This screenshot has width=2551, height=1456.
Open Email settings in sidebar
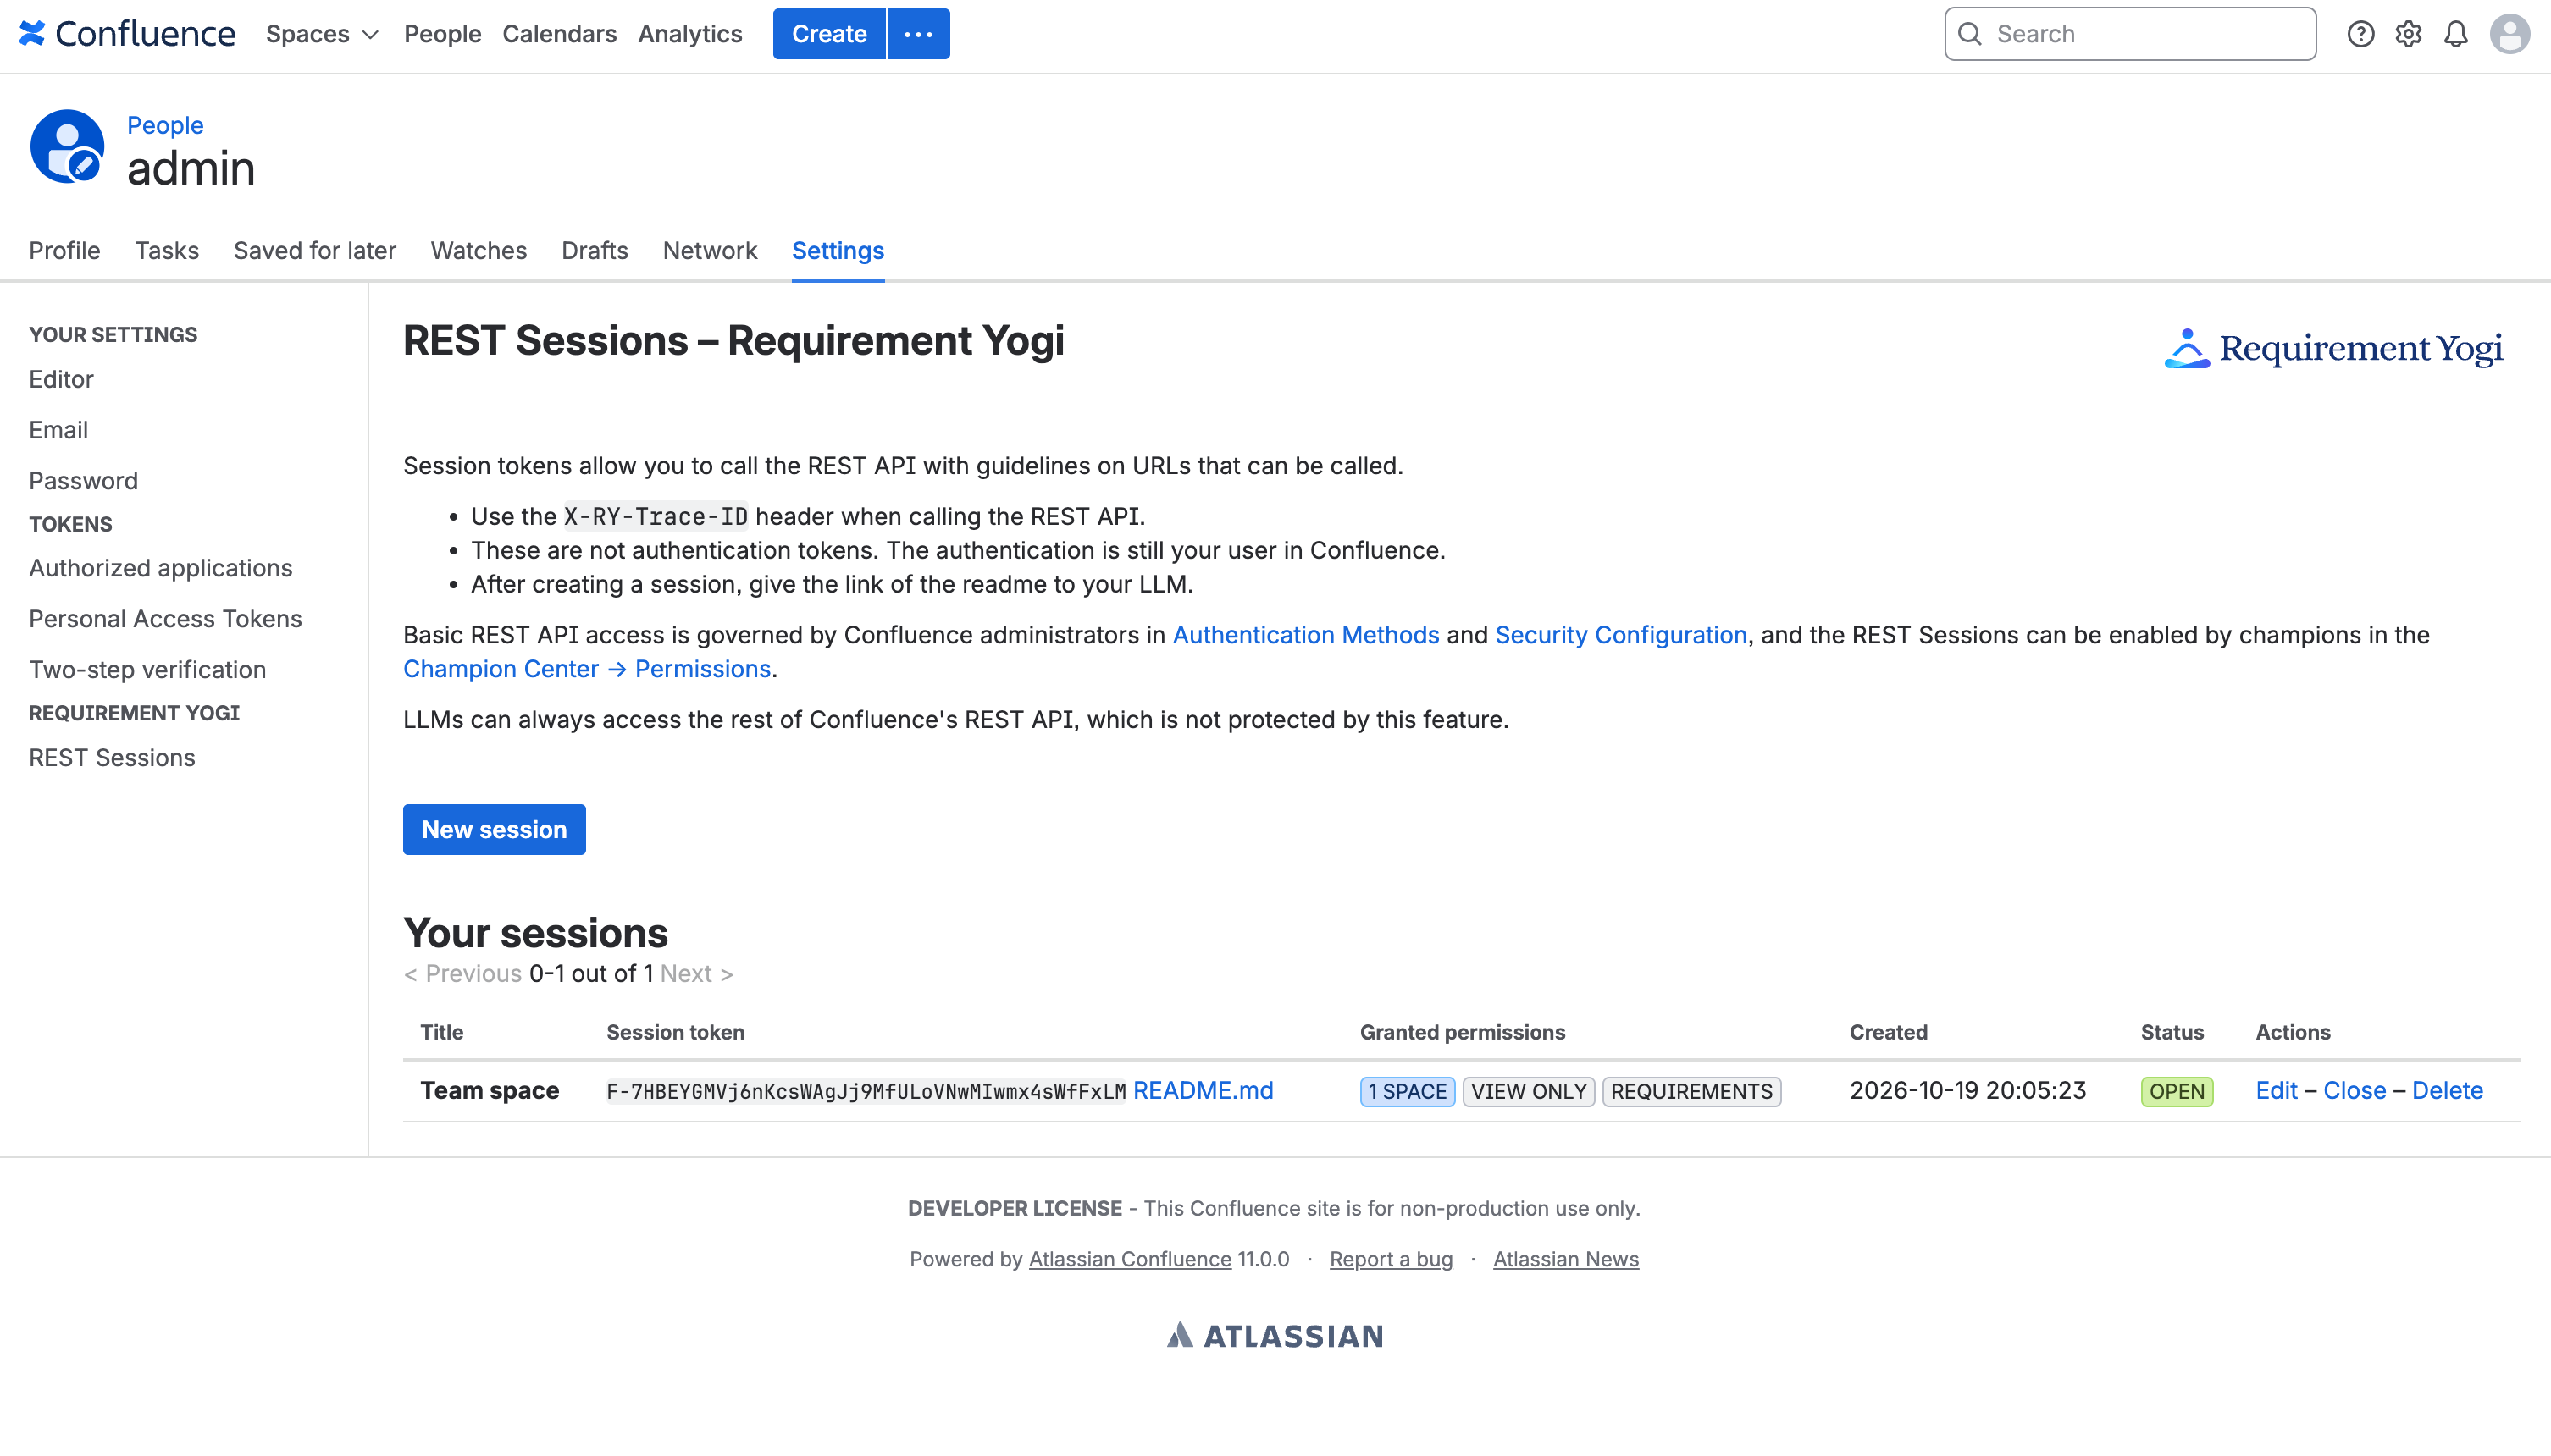pos(59,430)
